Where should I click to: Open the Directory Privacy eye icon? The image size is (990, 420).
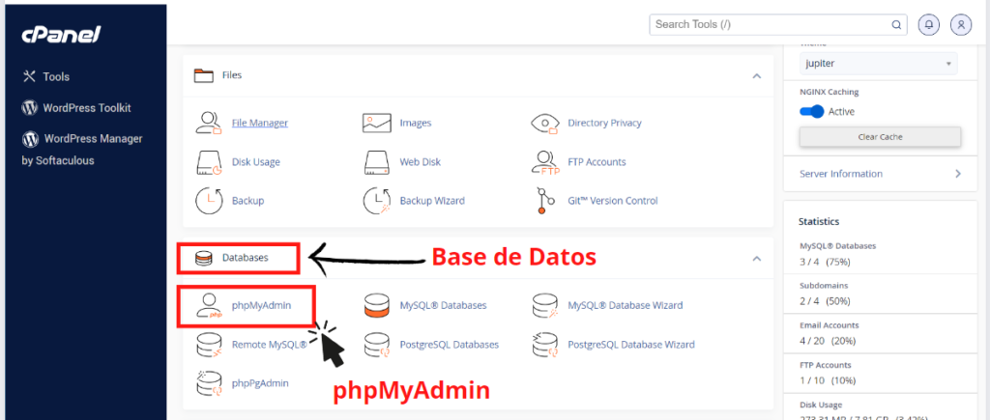click(545, 123)
